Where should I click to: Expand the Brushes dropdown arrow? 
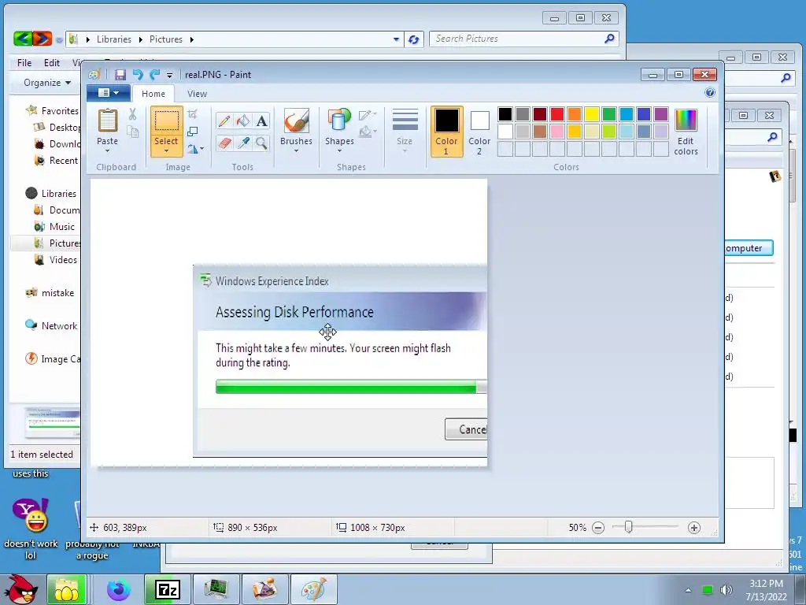[x=296, y=150]
